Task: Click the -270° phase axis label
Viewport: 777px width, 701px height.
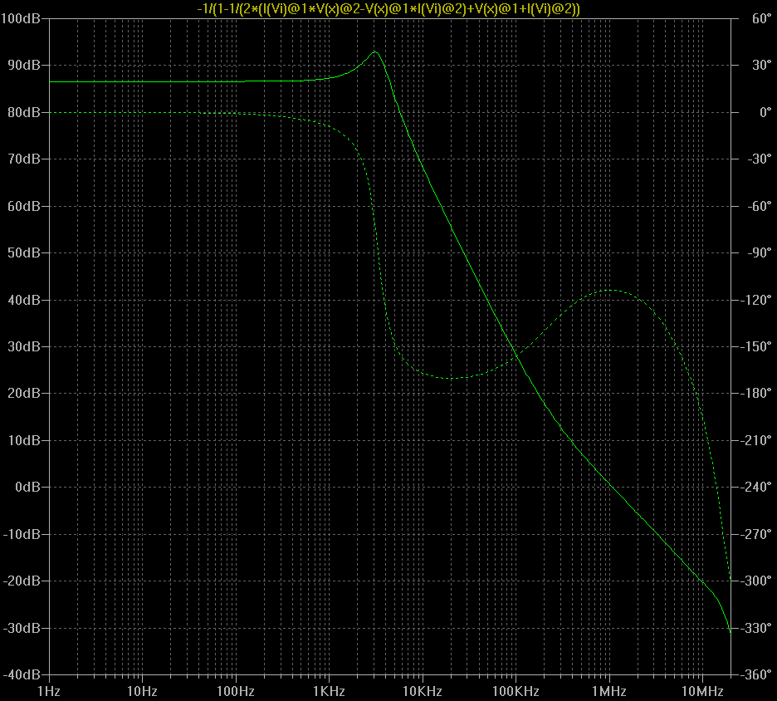Action: (x=755, y=534)
